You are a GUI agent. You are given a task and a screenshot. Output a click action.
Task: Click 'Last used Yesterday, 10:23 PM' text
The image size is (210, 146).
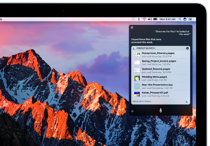tap(157, 56)
